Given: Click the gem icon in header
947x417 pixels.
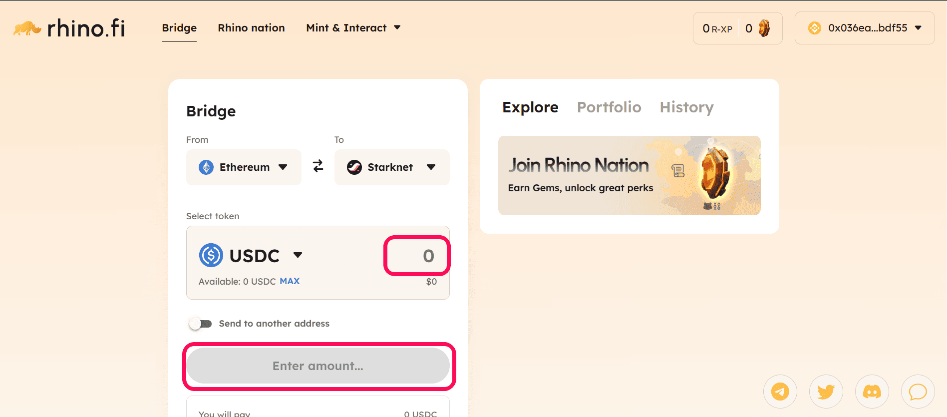Looking at the screenshot, I should [x=764, y=28].
